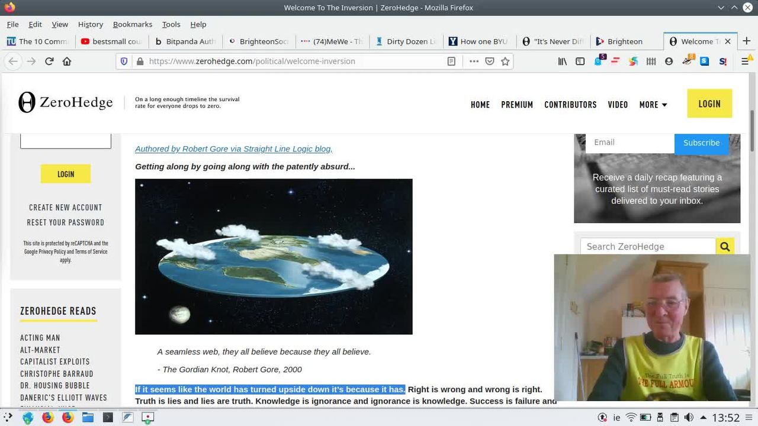Open the terminal from the taskbar
Screen dimensions: 758x426
point(108,418)
